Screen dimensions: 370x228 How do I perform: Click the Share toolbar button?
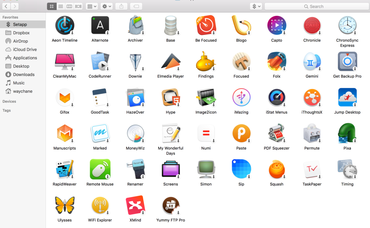[121, 7]
